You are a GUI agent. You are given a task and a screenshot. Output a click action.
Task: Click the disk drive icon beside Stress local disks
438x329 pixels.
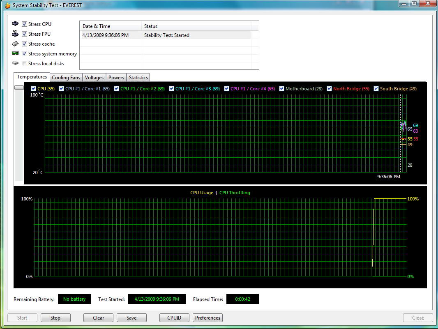pos(15,63)
